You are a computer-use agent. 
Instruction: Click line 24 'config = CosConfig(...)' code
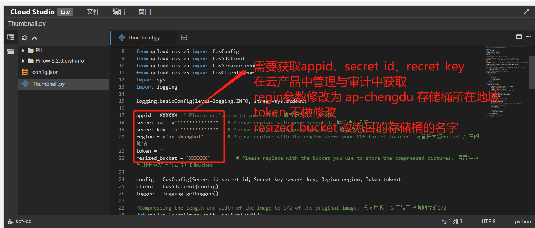click(x=268, y=179)
